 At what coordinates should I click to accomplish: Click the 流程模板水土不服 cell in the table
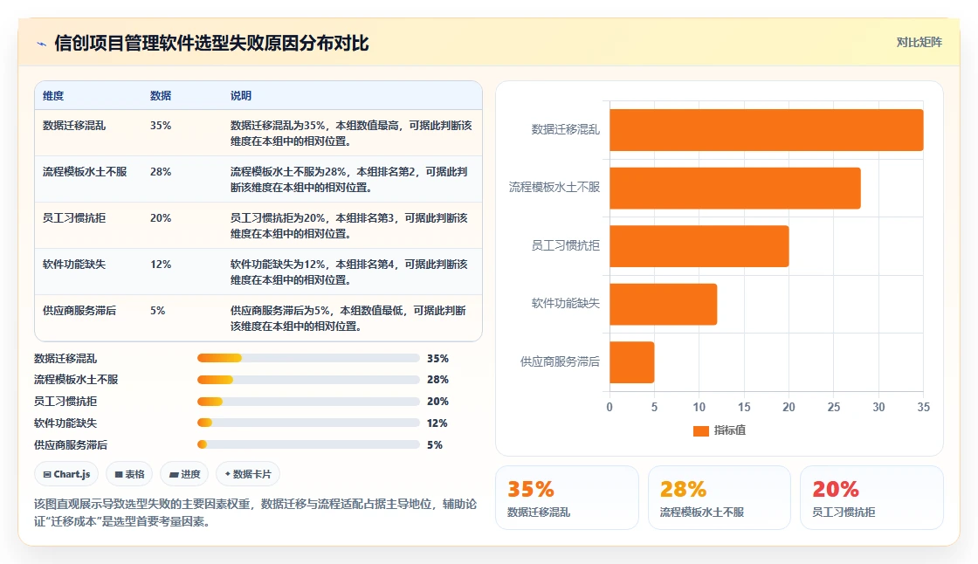point(85,172)
